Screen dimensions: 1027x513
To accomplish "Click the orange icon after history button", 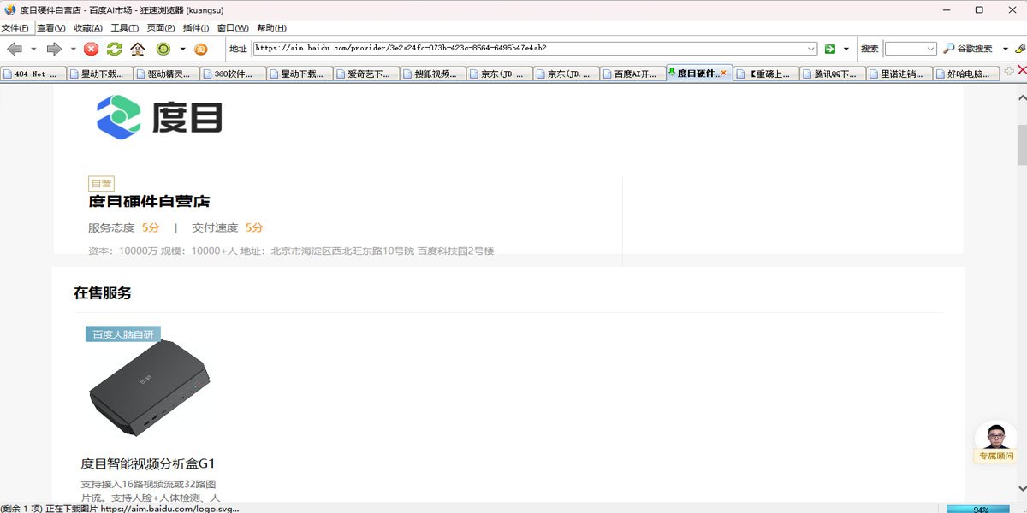I will click(200, 49).
